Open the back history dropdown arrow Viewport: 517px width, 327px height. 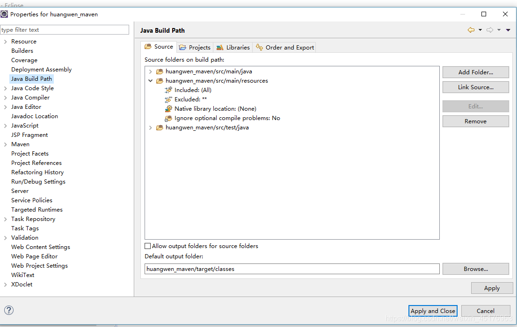click(480, 30)
